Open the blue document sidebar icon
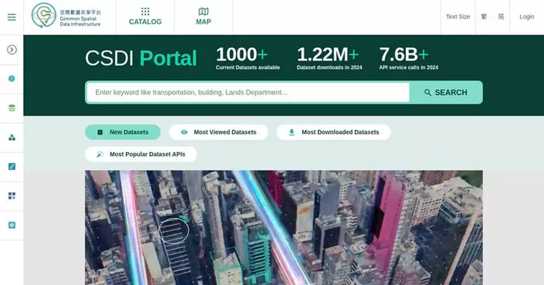This screenshot has height=285, width=544. coord(12,166)
